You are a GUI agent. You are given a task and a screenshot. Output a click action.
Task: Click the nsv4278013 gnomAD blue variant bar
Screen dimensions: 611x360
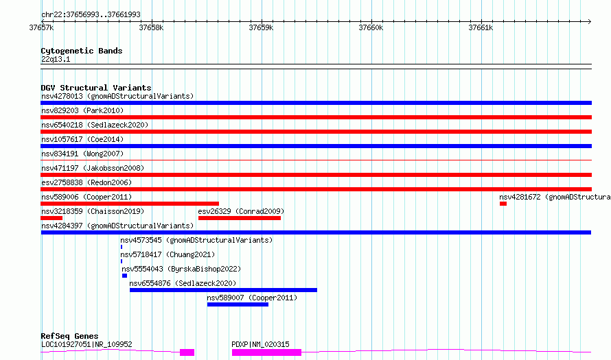click(x=316, y=103)
